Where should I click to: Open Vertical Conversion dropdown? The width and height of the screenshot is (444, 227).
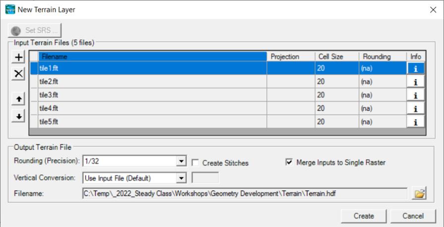click(180, 178)
